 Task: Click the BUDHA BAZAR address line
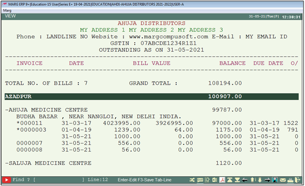pos(99,117)
